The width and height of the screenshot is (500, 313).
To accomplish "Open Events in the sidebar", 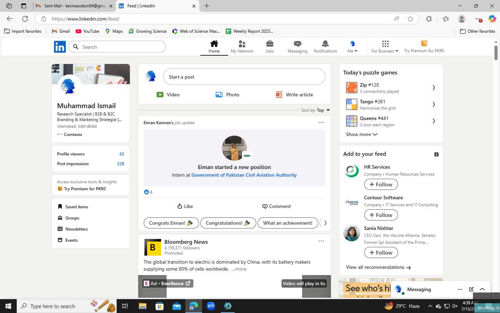I will tap(68, 240).
